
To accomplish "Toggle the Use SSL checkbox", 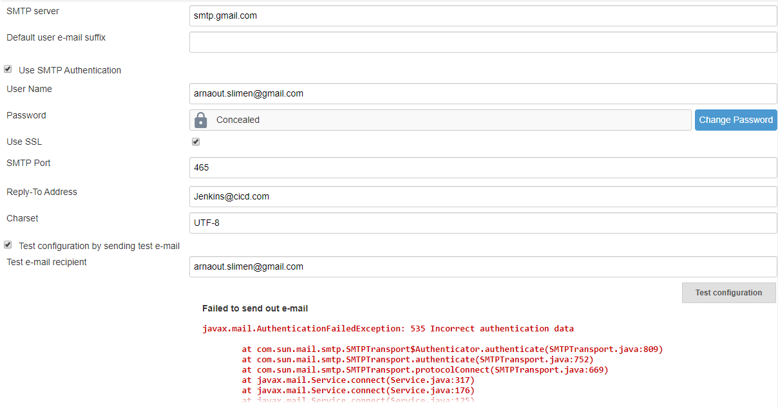I will coord(196,142).
